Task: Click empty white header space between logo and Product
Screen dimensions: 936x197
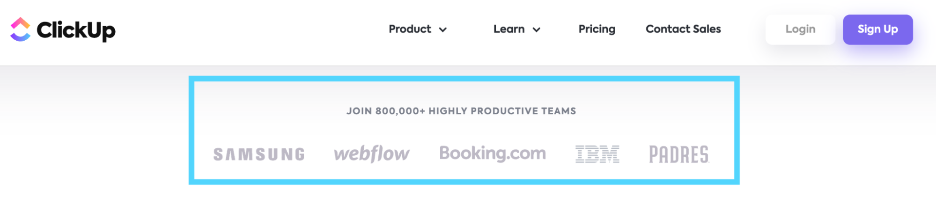Action: (253, 30)
